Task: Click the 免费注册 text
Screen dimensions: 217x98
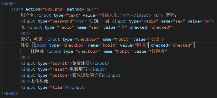Action: coord(81,63)
